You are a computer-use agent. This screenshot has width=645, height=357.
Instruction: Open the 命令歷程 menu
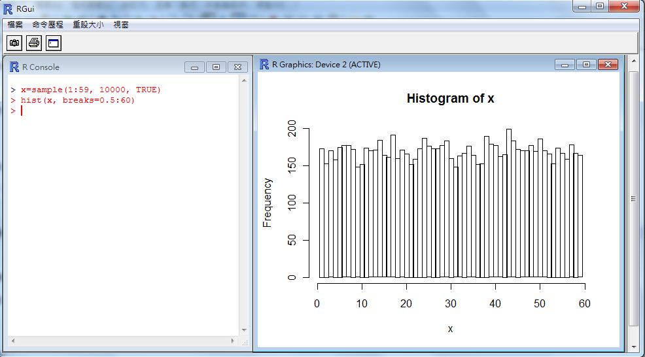click(x=48, y=24)
